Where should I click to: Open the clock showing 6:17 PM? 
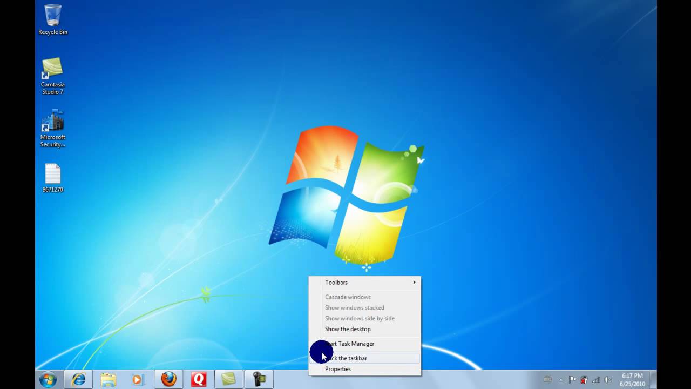coord(632,380)
